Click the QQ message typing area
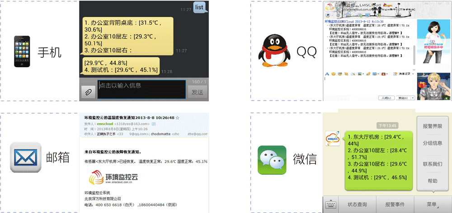Image resolution: width=452 pixels, height=213 pixels. [370, 86]
